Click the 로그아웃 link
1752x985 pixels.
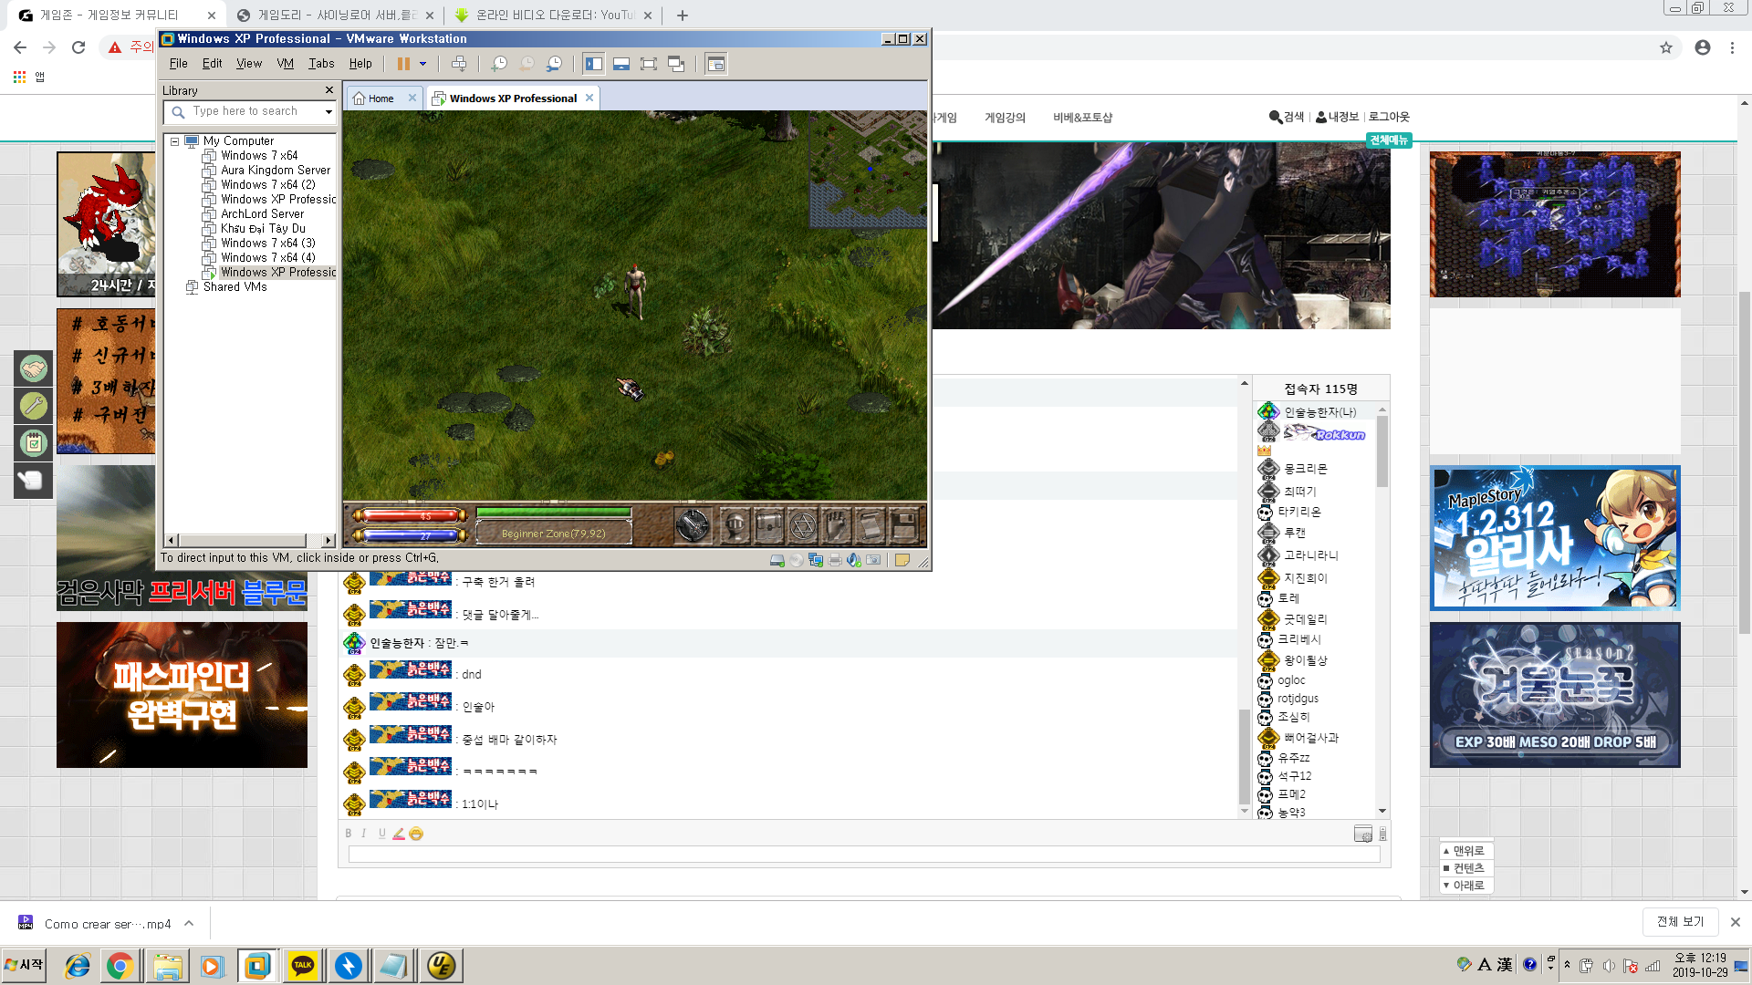click(1388, 117)
